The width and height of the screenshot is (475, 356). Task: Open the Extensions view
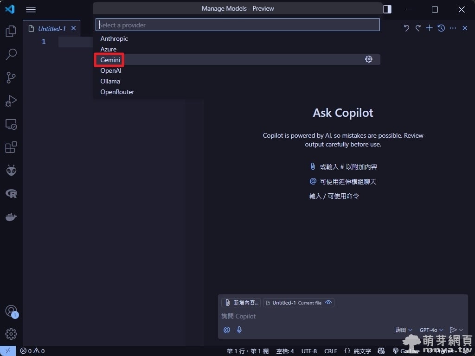tap(11, 147)
